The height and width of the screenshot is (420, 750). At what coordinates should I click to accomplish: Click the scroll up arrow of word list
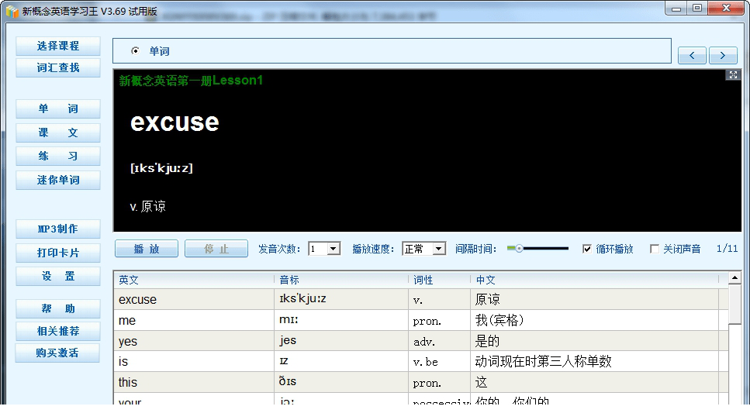[734, 277]
